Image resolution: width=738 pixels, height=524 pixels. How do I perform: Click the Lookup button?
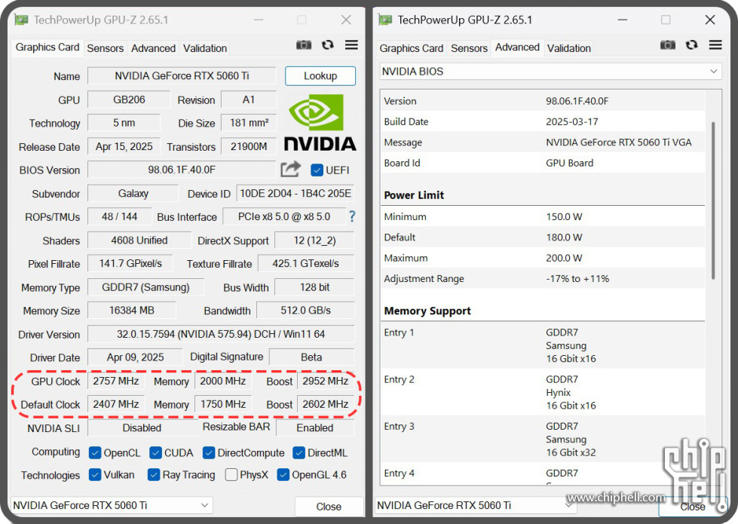[x=320, y=76]
